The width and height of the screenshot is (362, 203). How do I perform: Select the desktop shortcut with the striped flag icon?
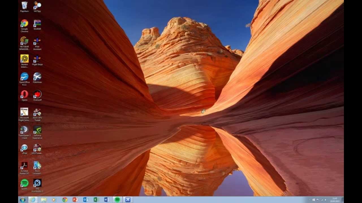click(37, 25)
